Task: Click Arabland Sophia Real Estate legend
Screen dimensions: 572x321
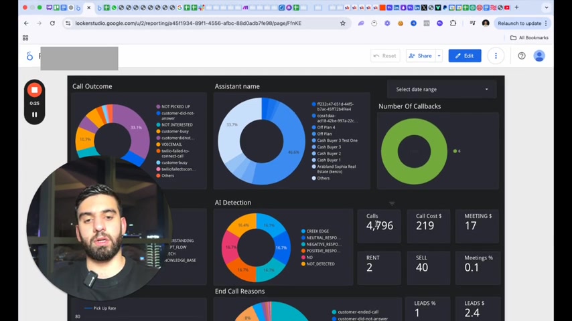Action: point(334,169)
